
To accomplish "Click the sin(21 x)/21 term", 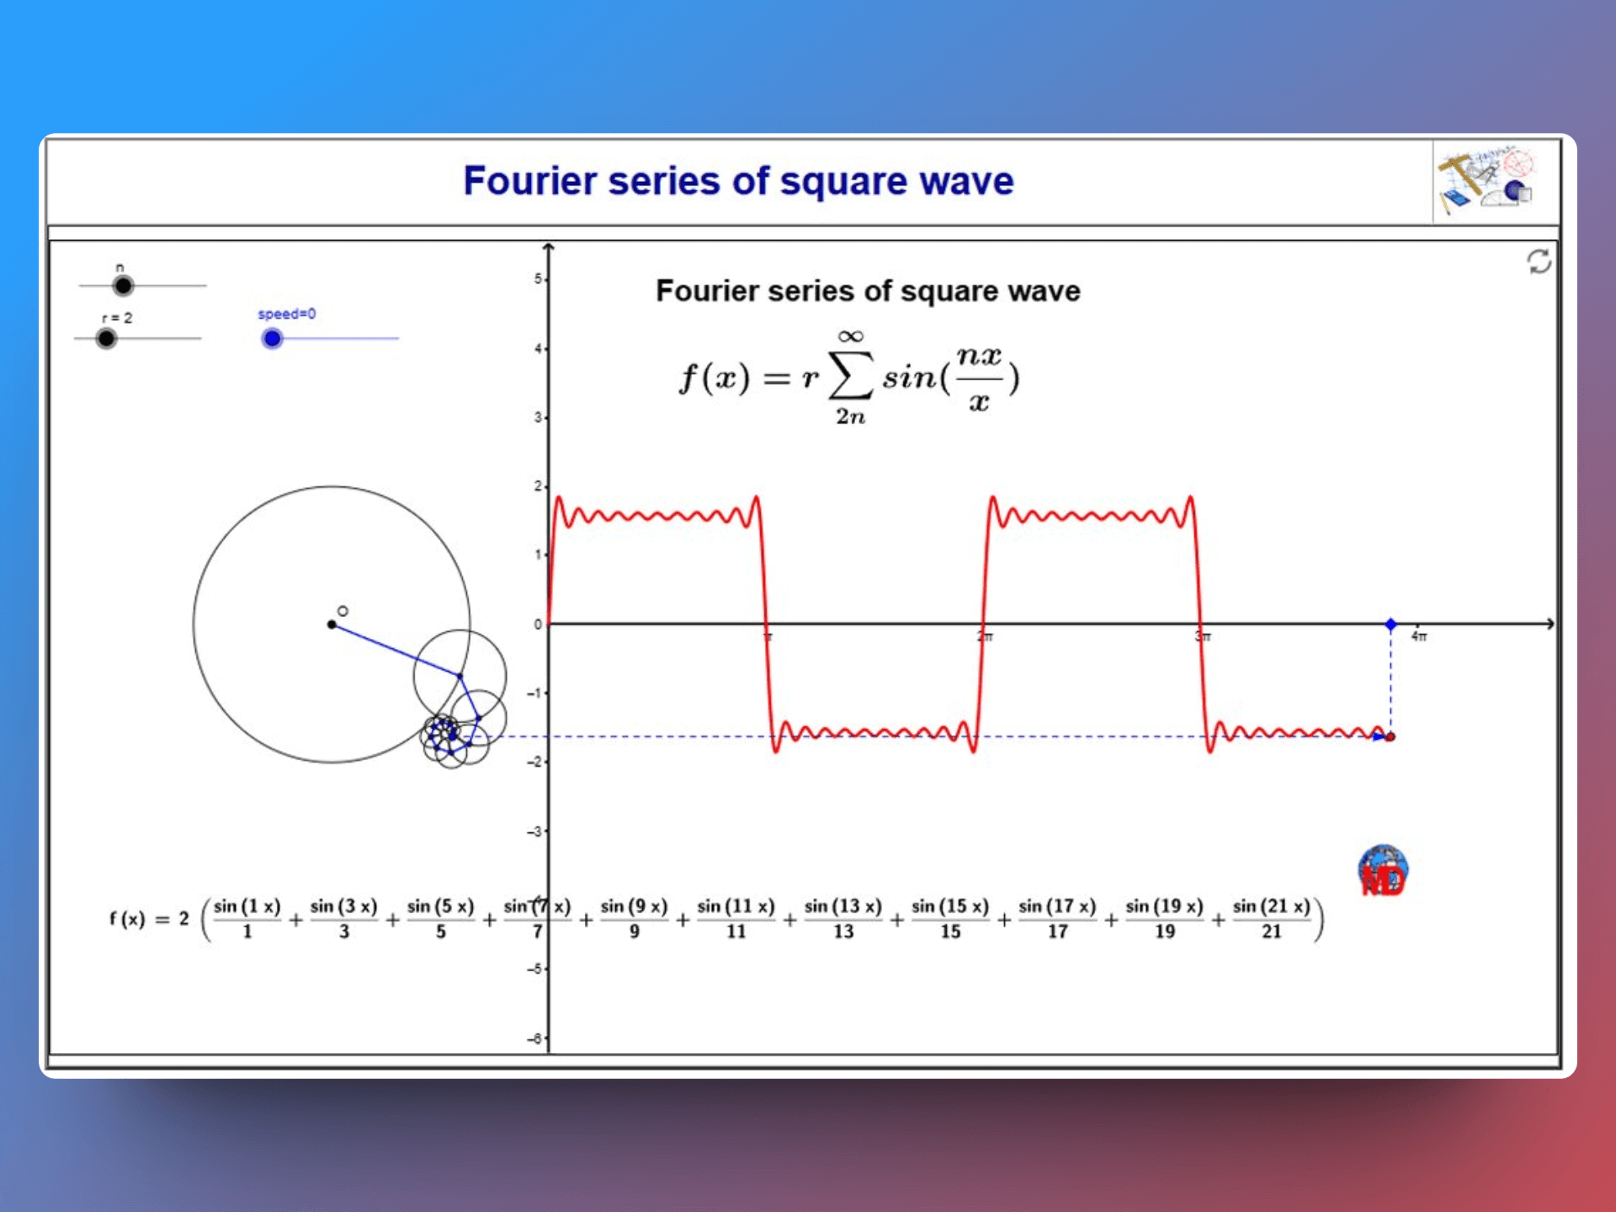I will point(1272,918).
